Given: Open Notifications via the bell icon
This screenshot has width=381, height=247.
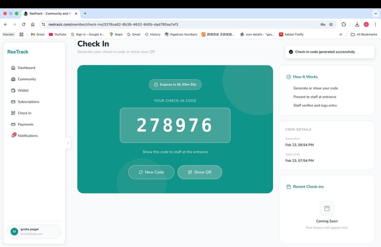Looking at the screenshot, I should pyautogui.click(x=13, y=136).
